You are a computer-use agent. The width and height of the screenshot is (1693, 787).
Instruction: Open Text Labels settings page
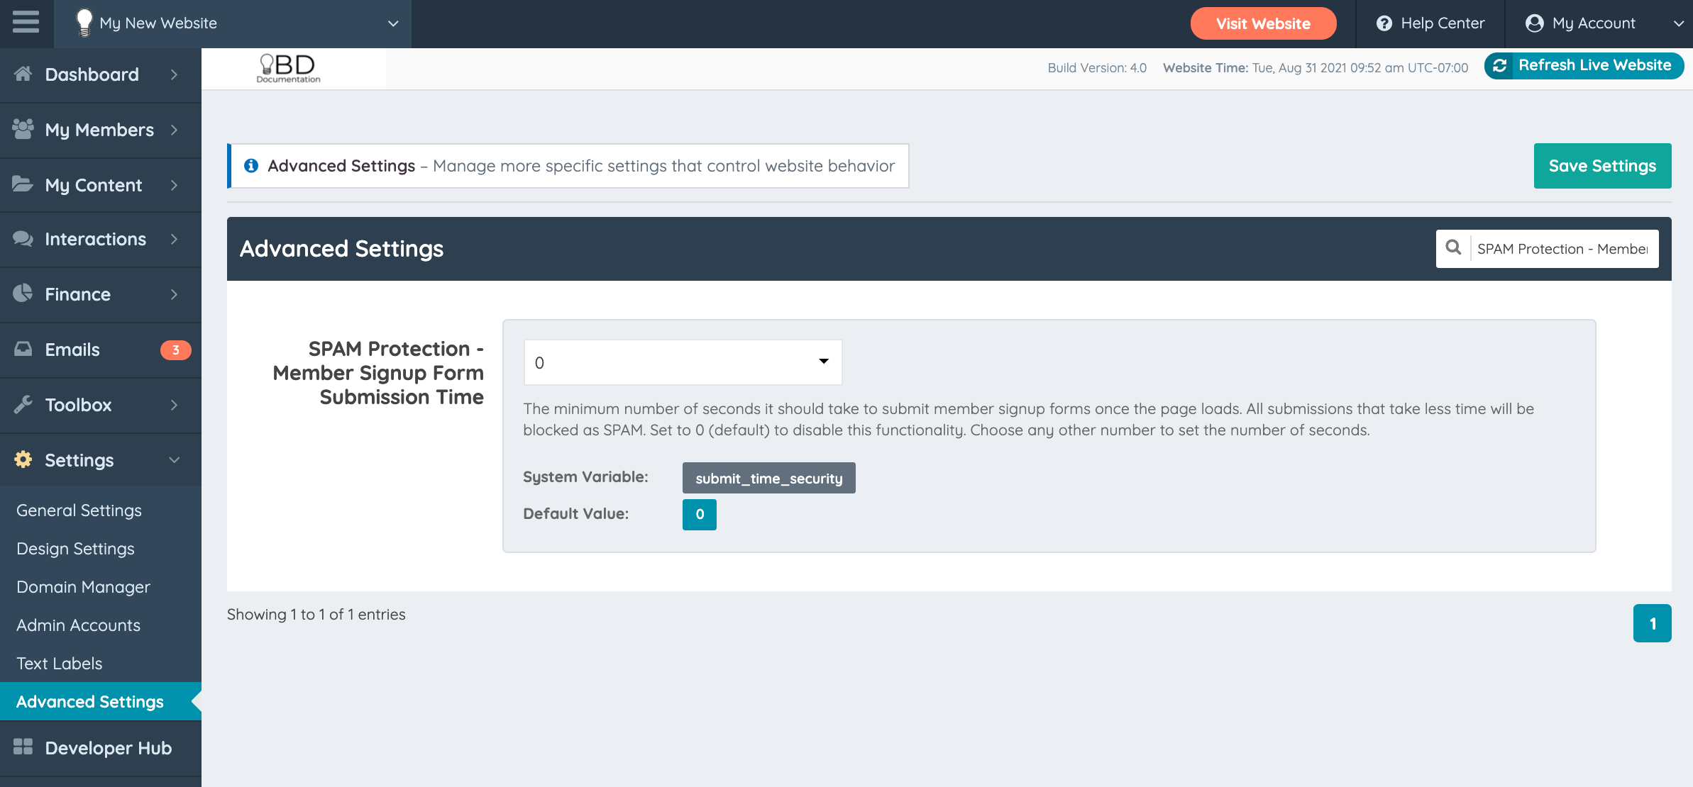click(x=60, y=664)
